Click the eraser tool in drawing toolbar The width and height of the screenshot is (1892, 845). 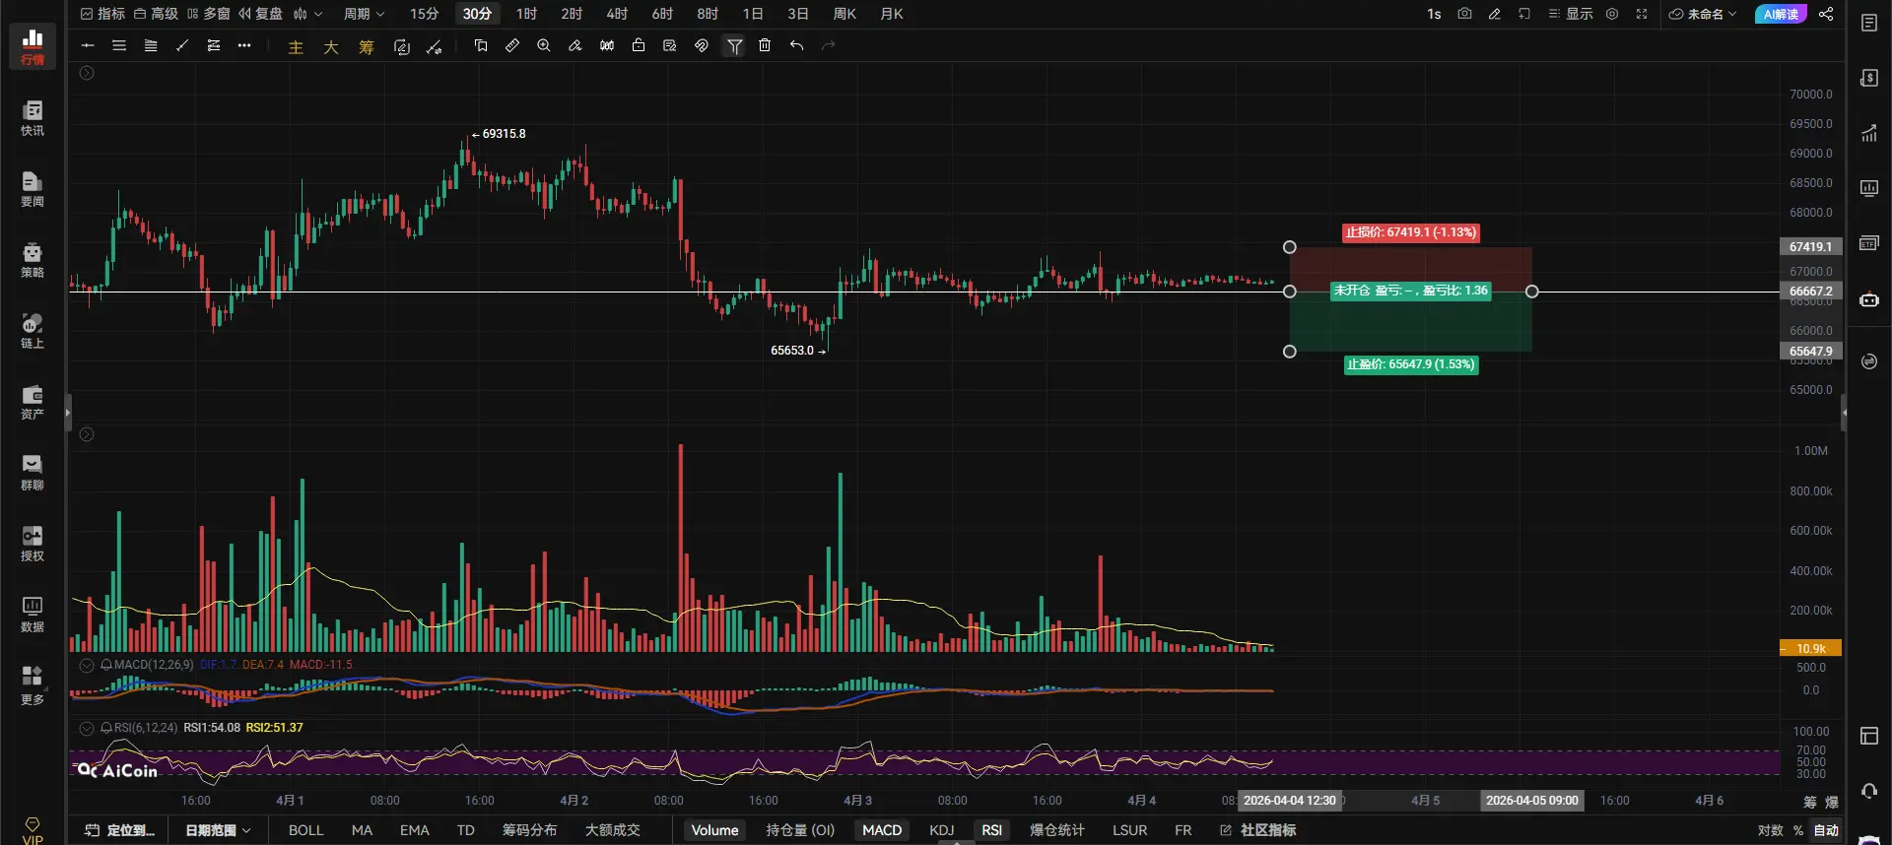pyautogui.click(x=575, y=45)
